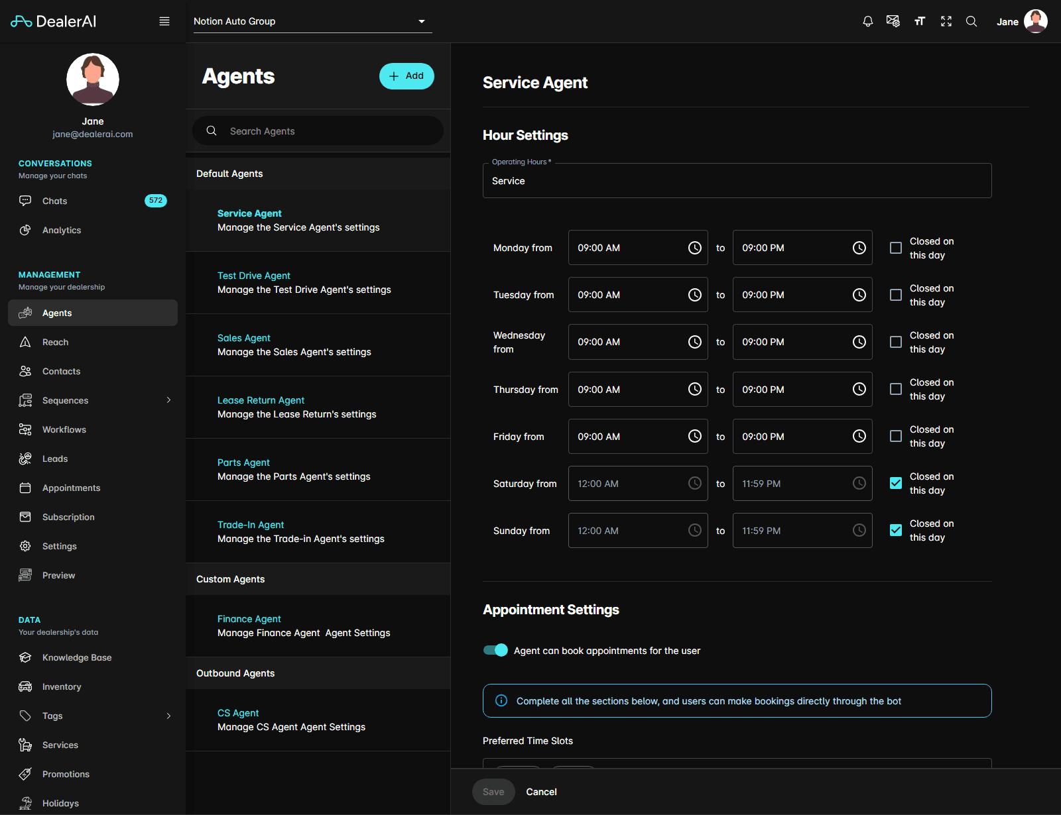This screenshot has height=815, width=1061.
Task: Uncheck Closed on this day for Saturday
Action: pos(896,484)
